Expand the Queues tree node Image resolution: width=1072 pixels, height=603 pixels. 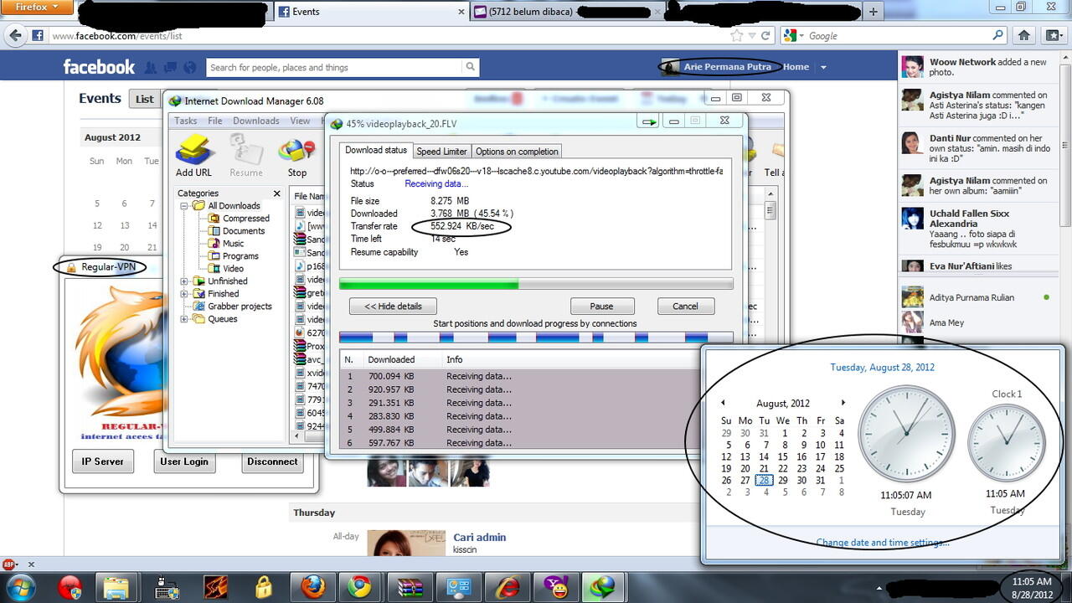pos(183,319)
